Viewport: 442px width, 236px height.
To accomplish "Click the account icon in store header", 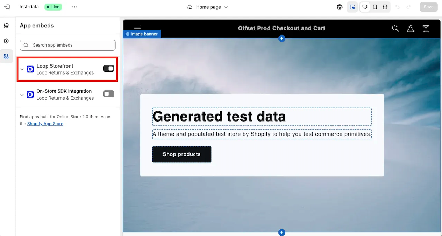I will click(411, 28).
